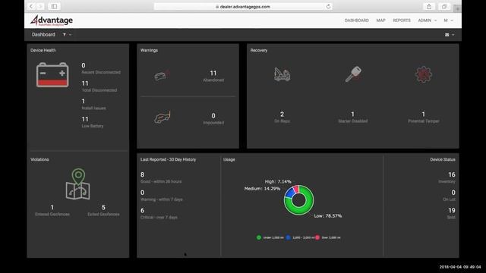Screen dimensions: 486x273
Task: Click the Sold count 19
Action: pyautogui.click(x=452, y=211)
